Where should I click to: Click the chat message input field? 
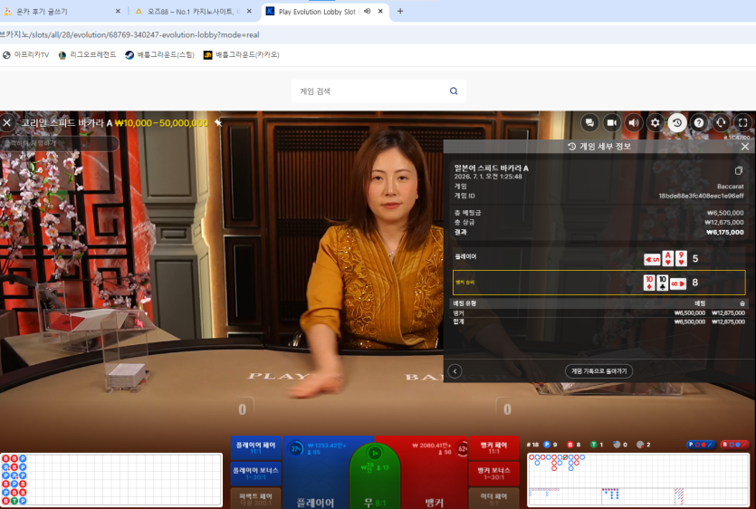pos(60,143)
